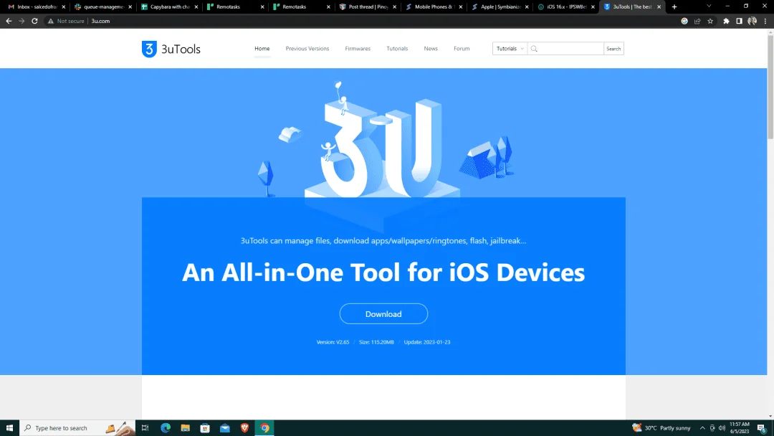774x436 pixels.
Task: Toggle the browser side panel
Action: pos(739,21)
